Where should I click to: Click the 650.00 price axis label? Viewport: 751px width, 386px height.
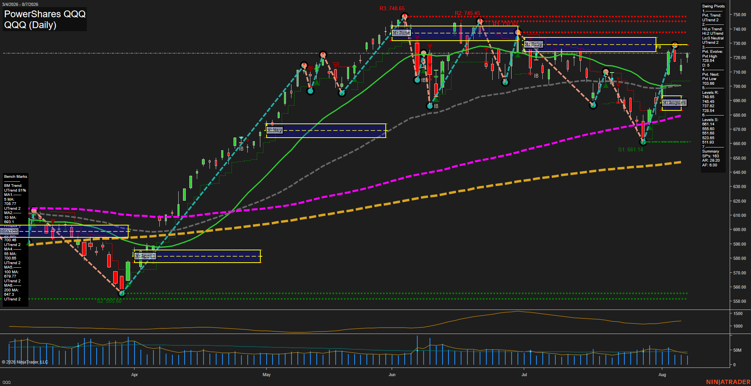[x=740, y=158]
